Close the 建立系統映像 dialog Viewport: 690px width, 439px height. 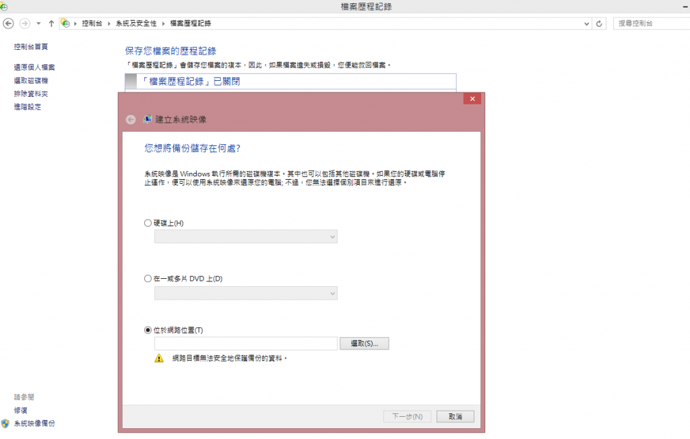tap(472, 98)
